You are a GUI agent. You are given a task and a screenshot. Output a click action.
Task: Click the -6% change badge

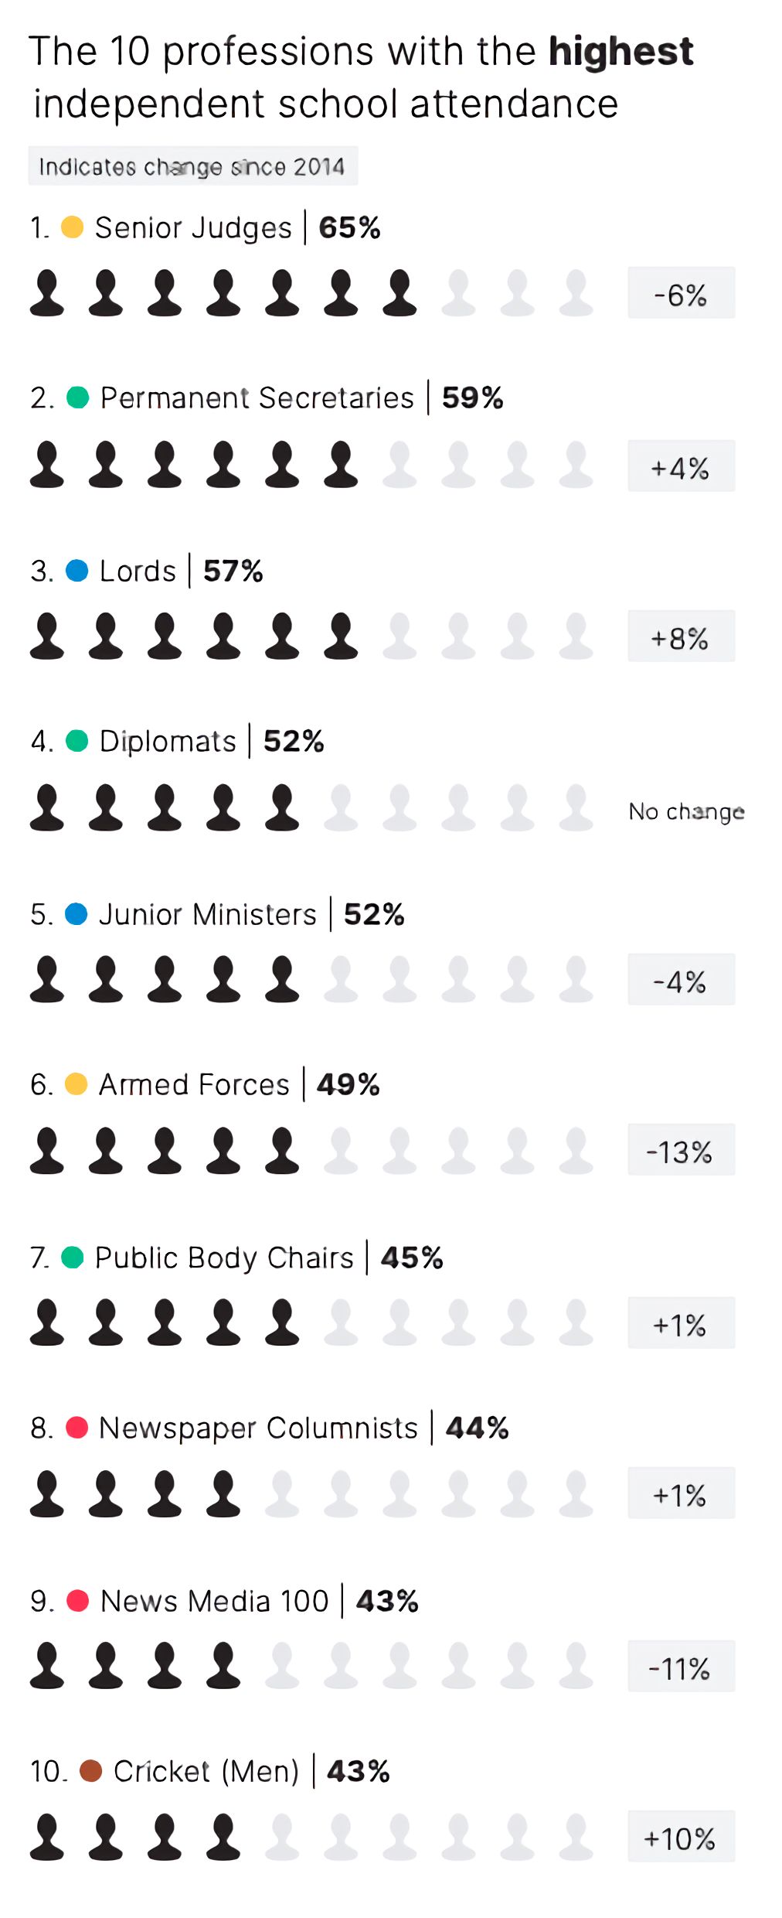pos(681,293)
